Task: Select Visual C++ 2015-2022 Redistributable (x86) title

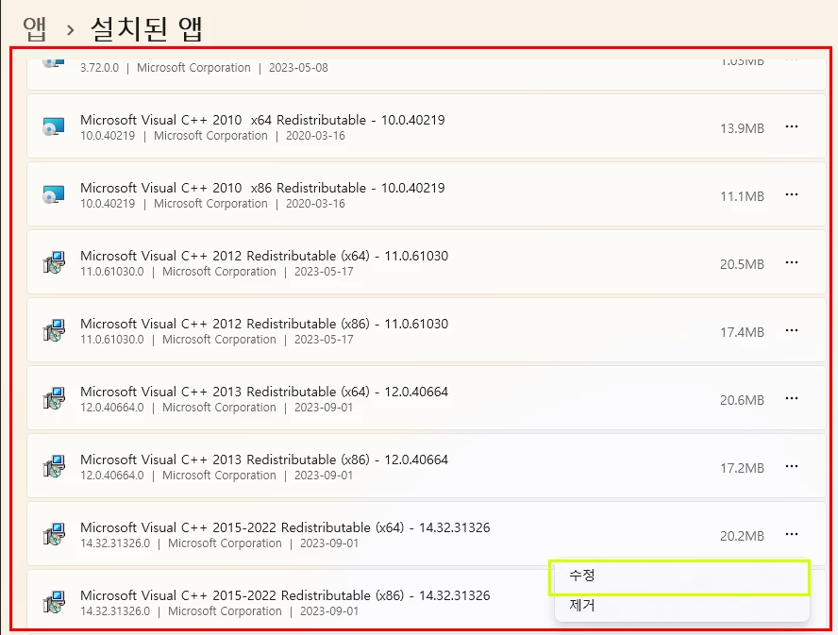Action: pos(285,595)
